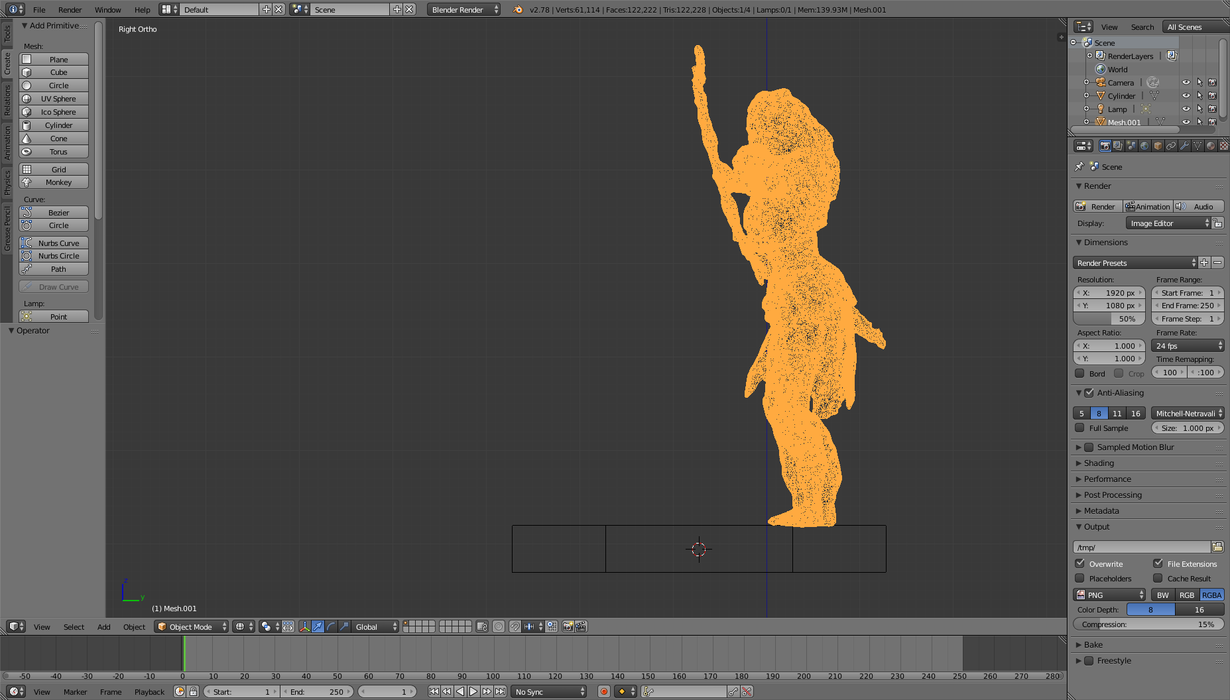Click the OpenGL render image camera icon
Viewport: 1230px width, 700px height.
tap(568, 626)
